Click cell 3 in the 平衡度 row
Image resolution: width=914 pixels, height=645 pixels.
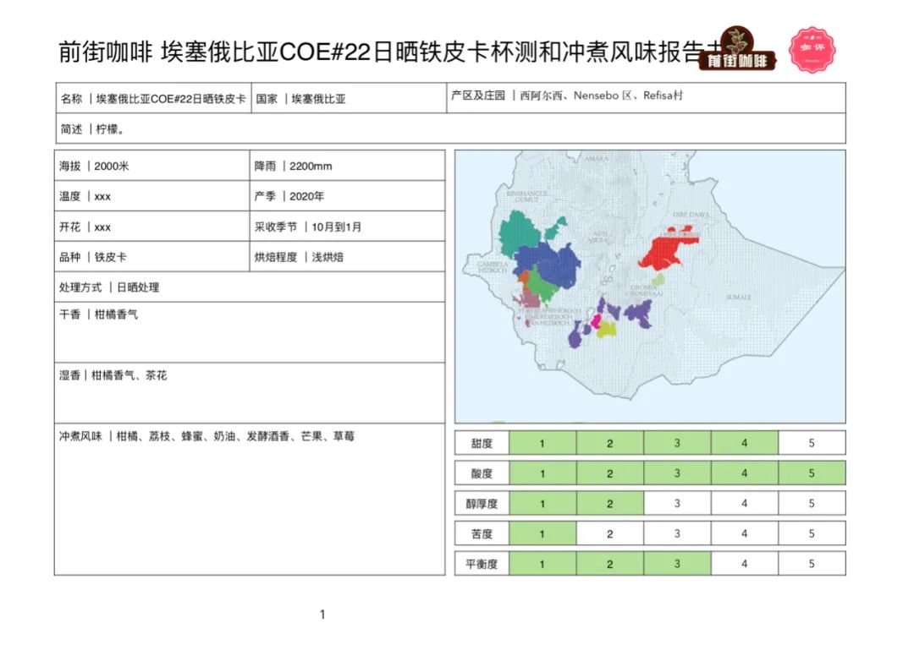click(677, 564)
